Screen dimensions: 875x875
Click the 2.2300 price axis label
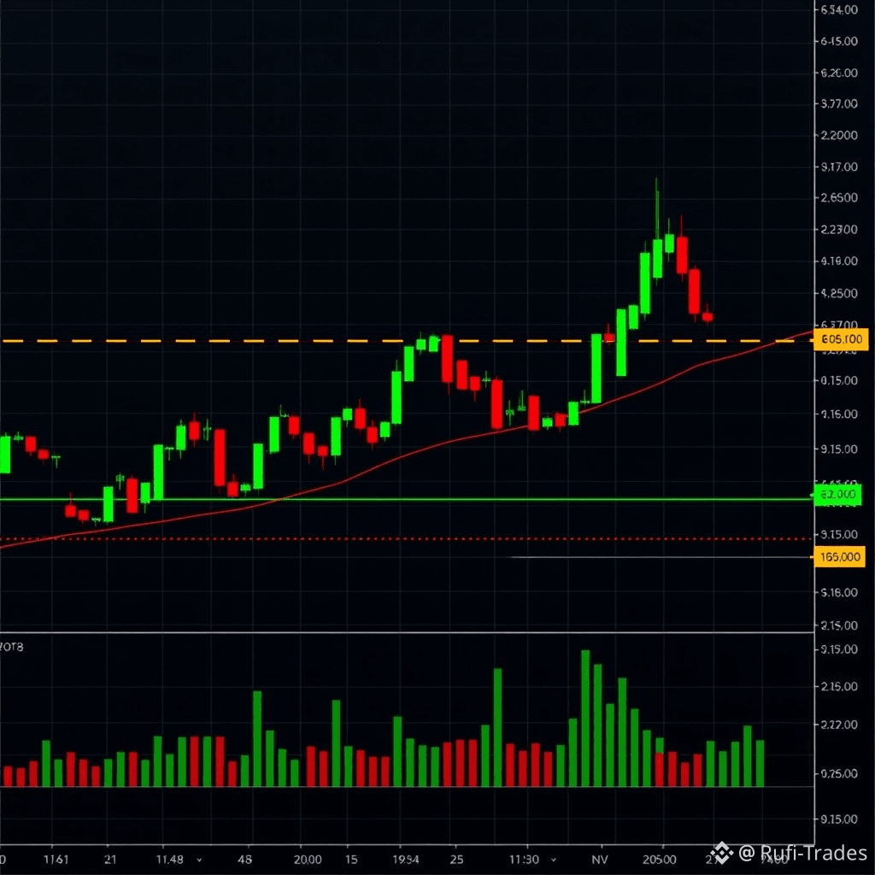click(839, 229)
